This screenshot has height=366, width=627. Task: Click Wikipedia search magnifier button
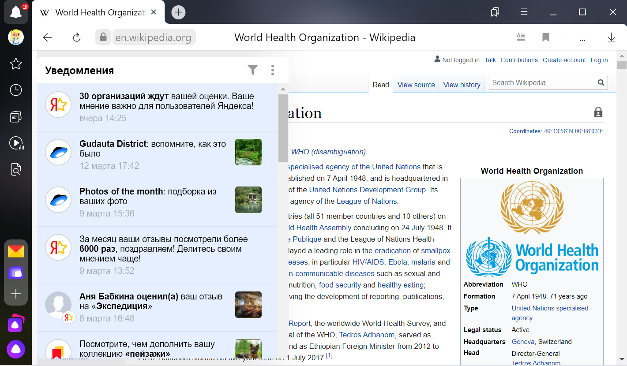pyautogui.click(x=601, y=82)
